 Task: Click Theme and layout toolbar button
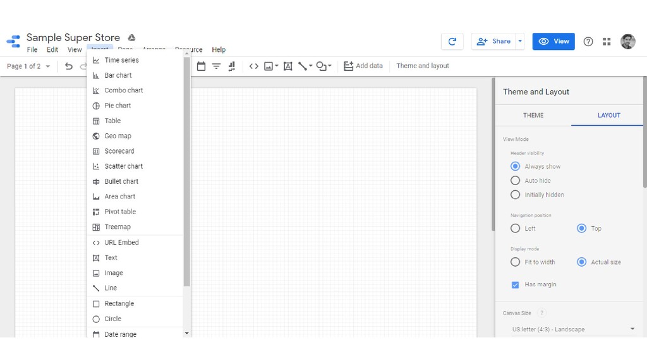coord(423,66)
